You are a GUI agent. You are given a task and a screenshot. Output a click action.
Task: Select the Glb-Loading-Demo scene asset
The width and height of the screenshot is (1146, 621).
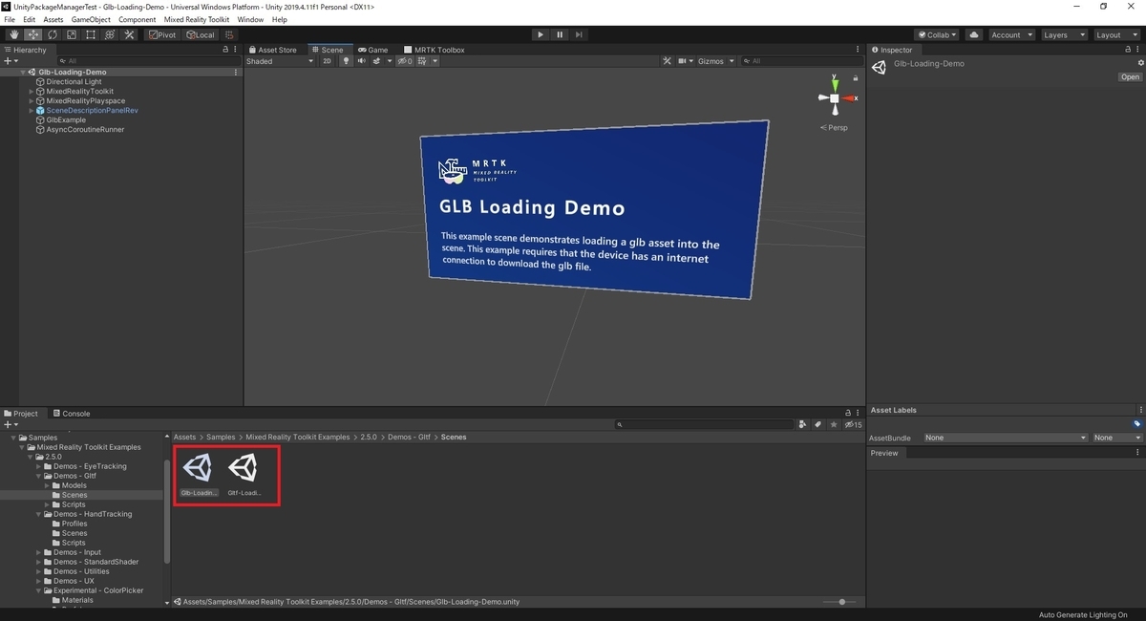[199, 475]
